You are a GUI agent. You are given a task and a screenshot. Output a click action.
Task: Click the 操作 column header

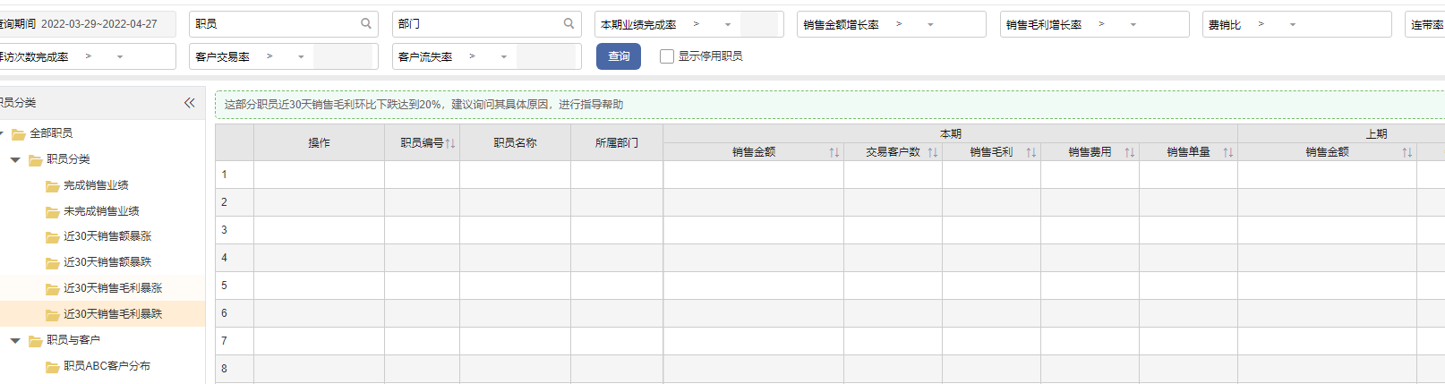pyautogui.click(x=320, y=143)
